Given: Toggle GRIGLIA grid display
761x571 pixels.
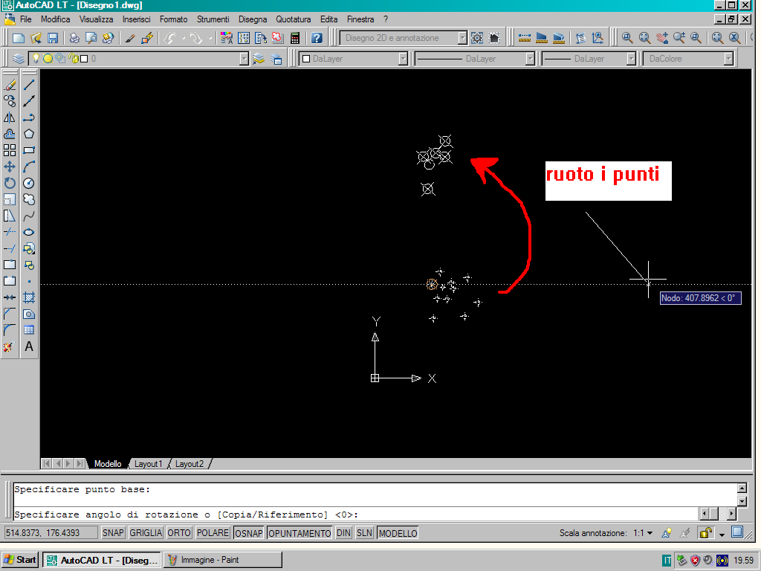Looking at the screenshot, I should (146, 533).
